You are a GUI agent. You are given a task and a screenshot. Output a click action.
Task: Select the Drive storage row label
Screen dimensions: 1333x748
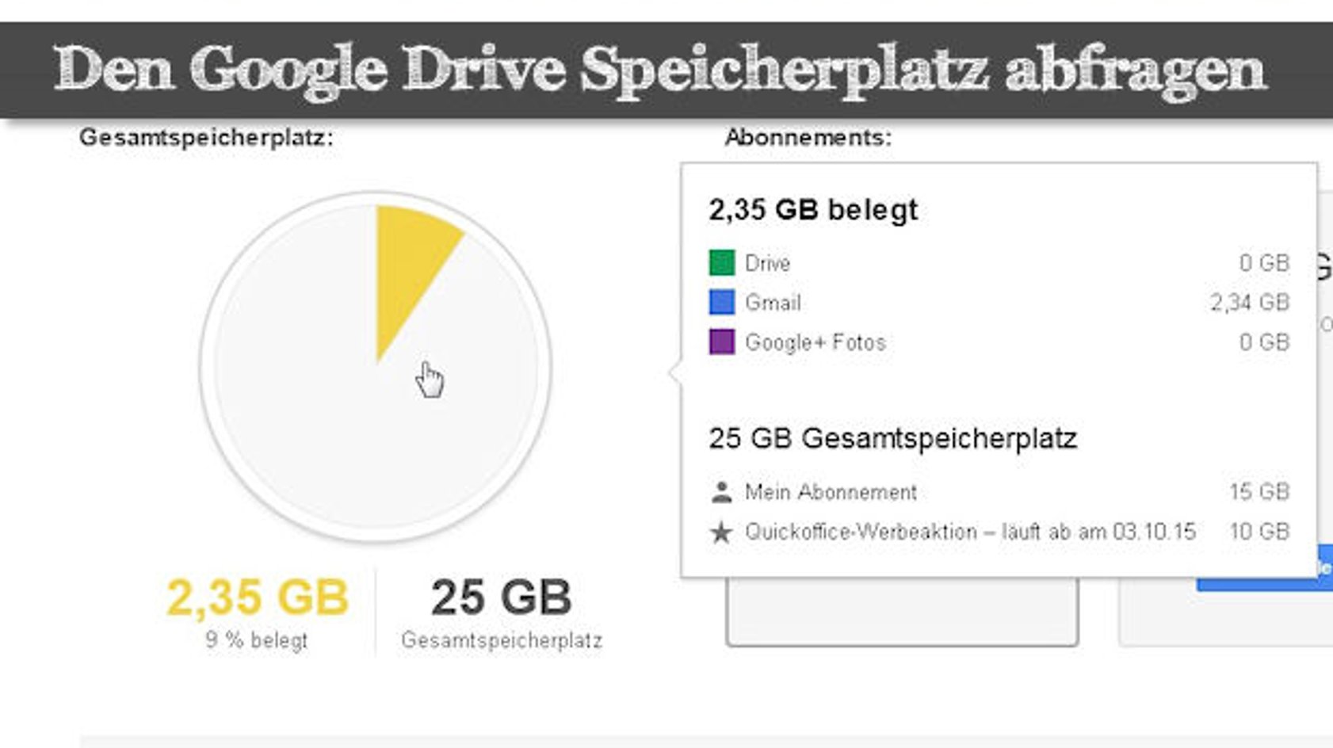tap(767, 263)
